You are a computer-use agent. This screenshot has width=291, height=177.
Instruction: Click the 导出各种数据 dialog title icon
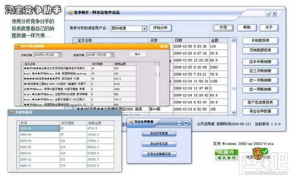pyautogui.click(x=131, y=122)
